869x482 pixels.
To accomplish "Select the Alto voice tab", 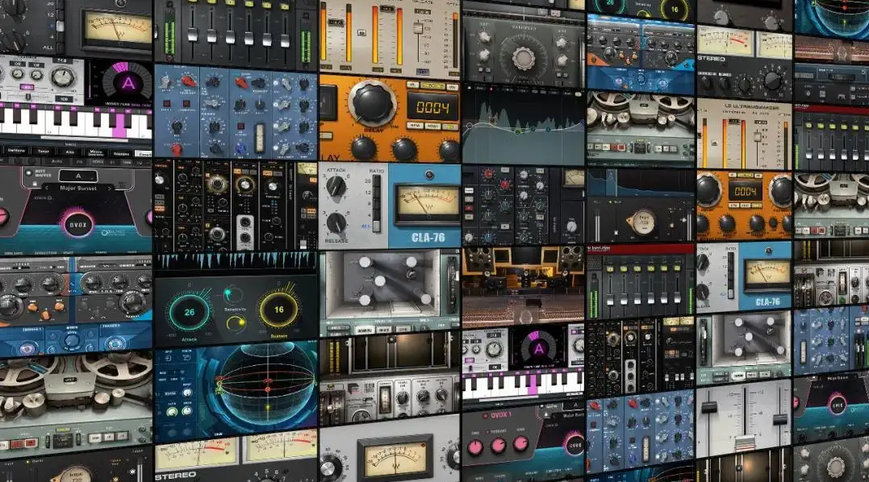I will 70,151.
